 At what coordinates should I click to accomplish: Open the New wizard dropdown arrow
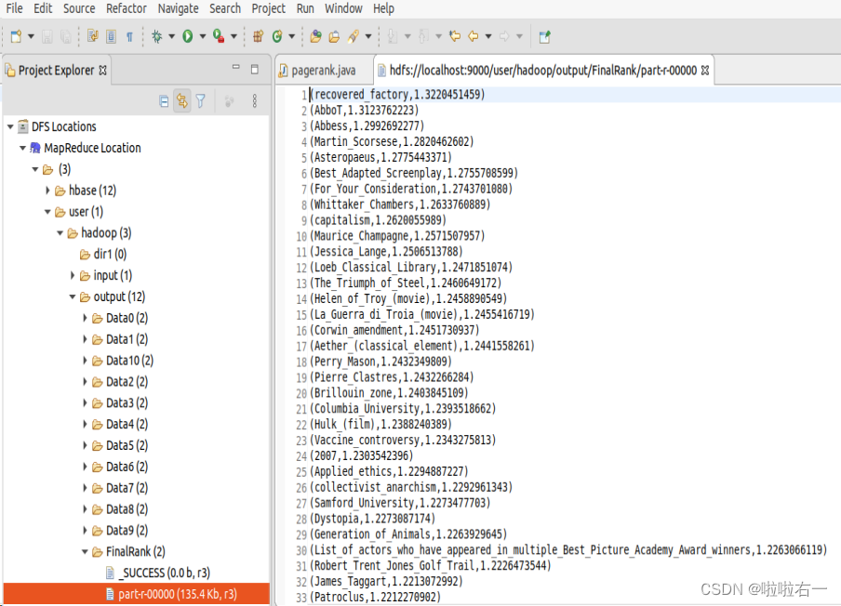31,36
